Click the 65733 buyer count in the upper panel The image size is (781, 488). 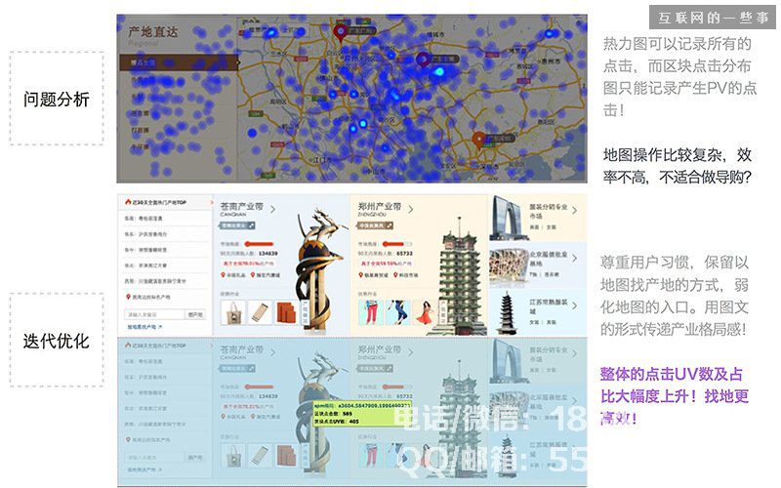(404, 254)
